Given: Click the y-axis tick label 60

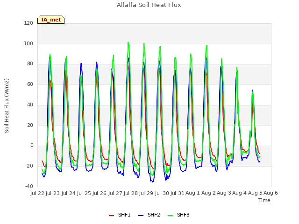Looking at the screenshot, I should [x=30, y=84].
